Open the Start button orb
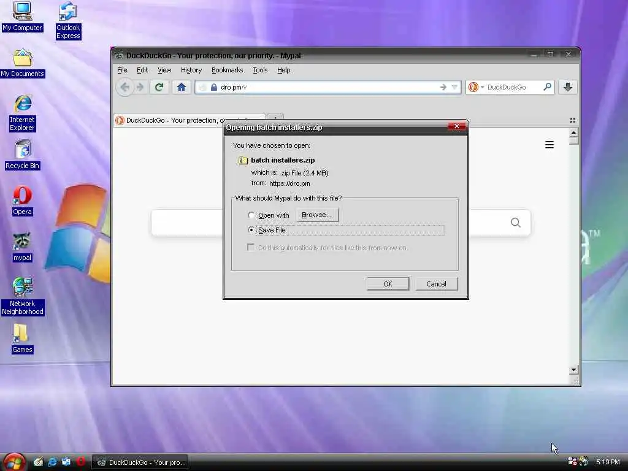 [14, 462]
